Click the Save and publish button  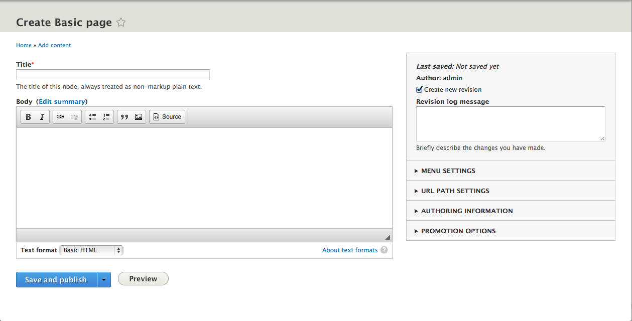tap(56, 279)
